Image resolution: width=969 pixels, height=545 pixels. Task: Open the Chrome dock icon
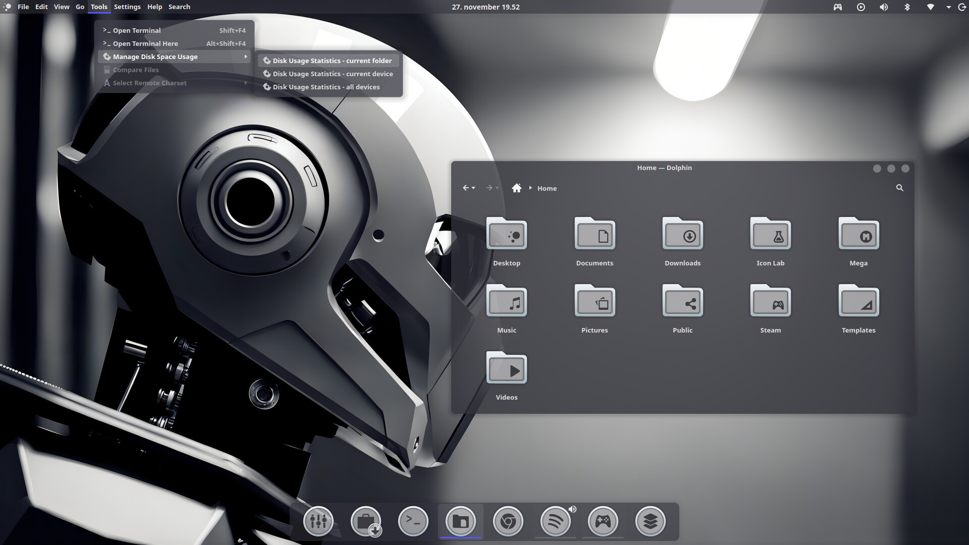pos(508,521)
